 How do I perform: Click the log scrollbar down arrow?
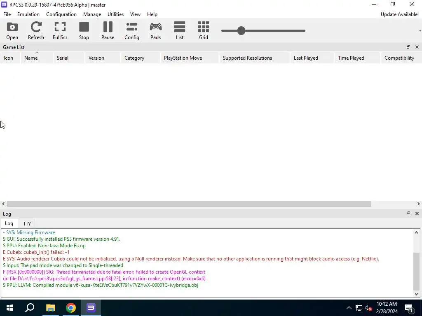click(416, 294)
